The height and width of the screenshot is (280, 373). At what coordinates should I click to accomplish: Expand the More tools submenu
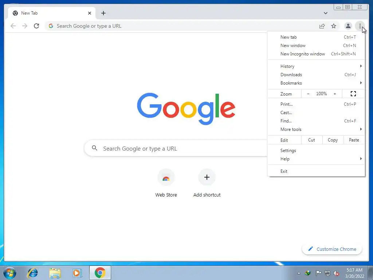(316, 129)
